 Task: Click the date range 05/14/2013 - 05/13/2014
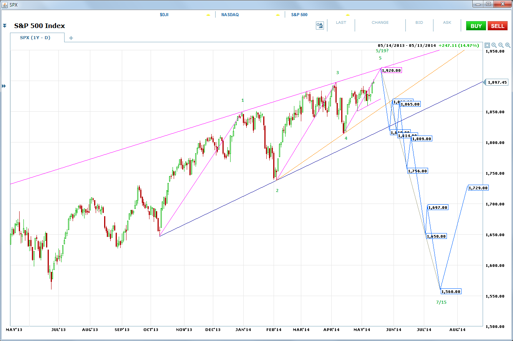[x=407, y=45]
